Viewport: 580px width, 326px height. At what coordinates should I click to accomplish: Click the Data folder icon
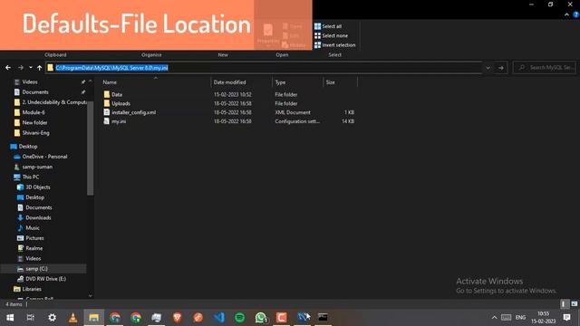[107, 94]
